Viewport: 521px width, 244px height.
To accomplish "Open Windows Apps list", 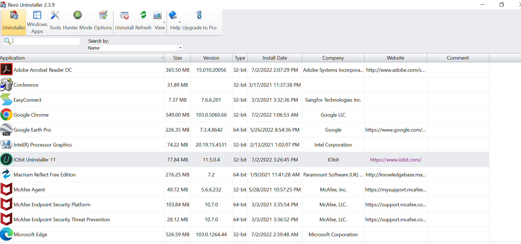I will point(37,22).
